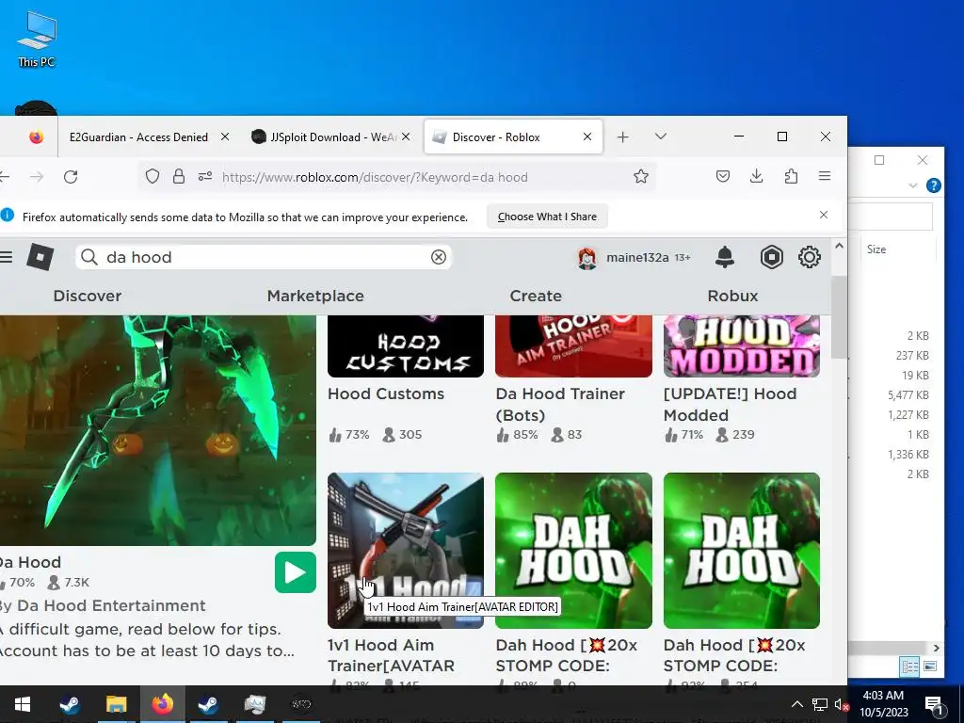Switch File Explorer to details view

pyautogui.click(x=909, y=667)
